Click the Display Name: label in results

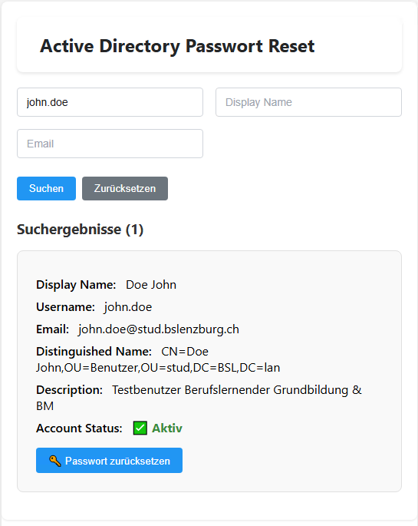click(76, 284)
